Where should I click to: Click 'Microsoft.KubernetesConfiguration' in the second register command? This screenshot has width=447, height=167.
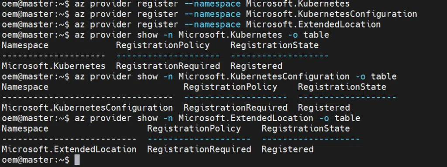pyautogui.click(x=331, y=14)
